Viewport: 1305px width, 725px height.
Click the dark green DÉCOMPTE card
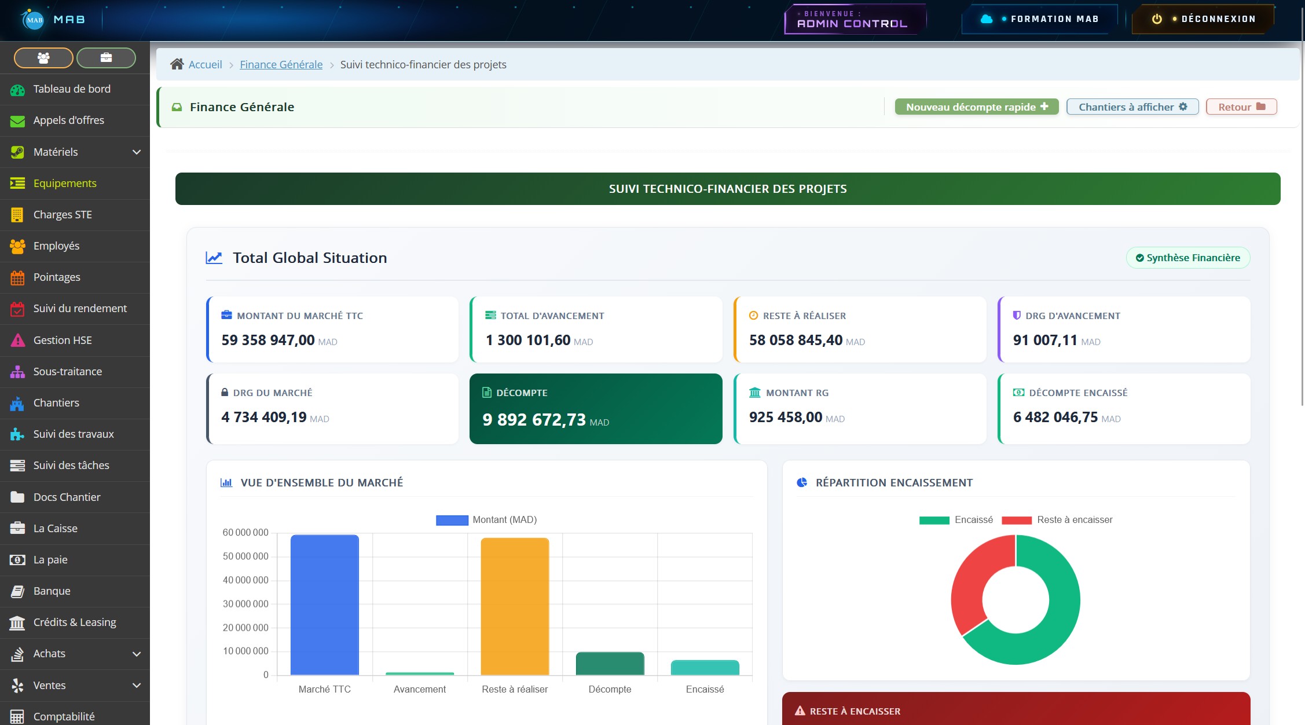[x=596, y=409]
